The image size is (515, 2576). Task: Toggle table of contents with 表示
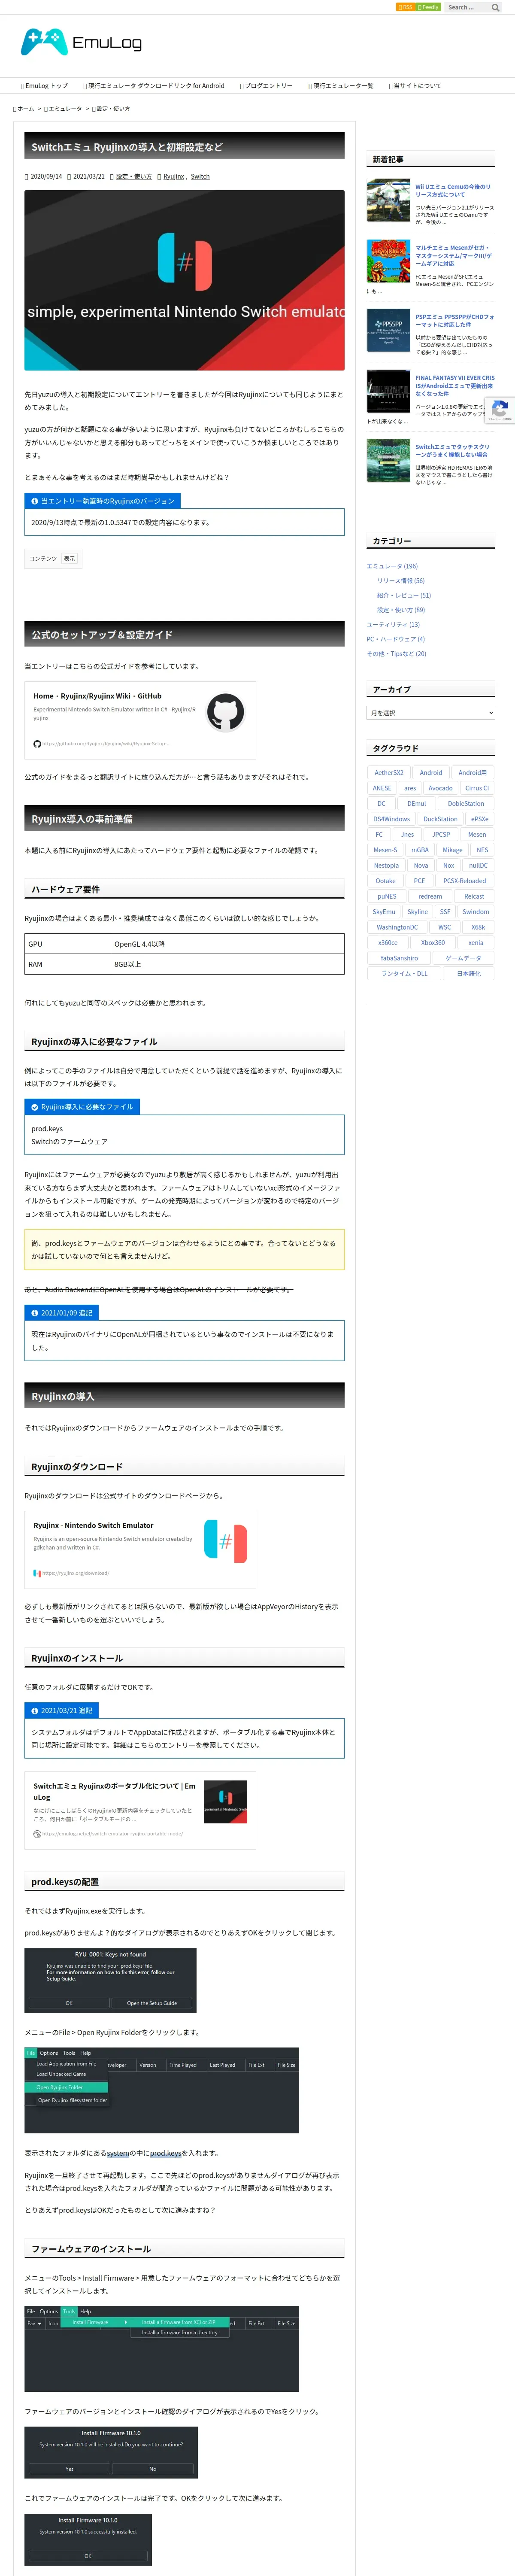coord(70,559)
